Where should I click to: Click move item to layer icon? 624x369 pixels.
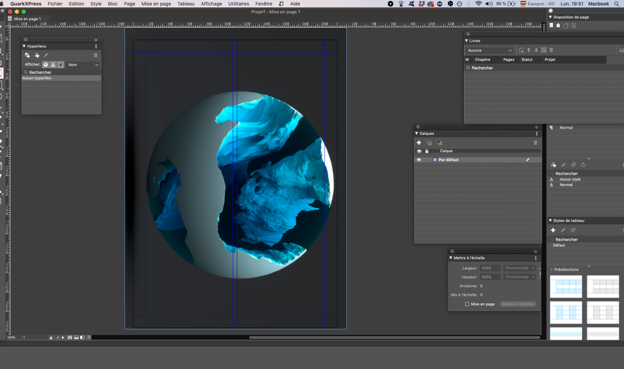(x=429, y=143)
